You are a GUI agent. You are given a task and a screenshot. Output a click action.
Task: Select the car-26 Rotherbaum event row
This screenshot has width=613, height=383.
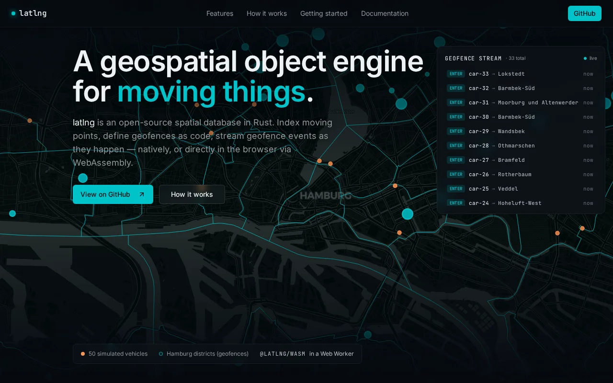coord(521,174)
